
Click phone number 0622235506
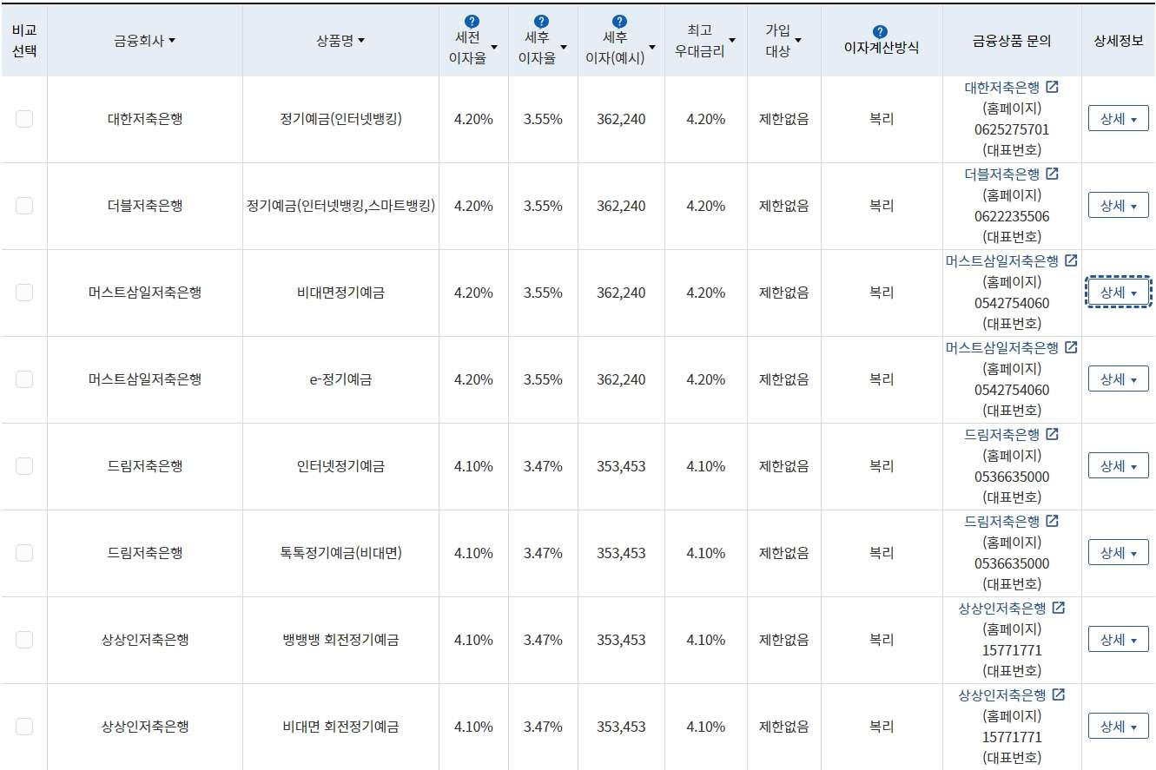(x=1012, y=216)
